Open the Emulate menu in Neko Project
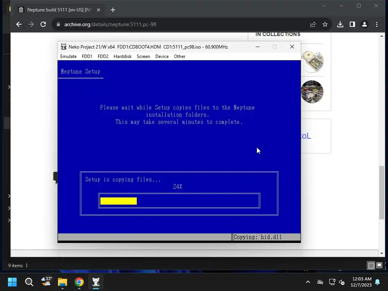 pos(68,56)
